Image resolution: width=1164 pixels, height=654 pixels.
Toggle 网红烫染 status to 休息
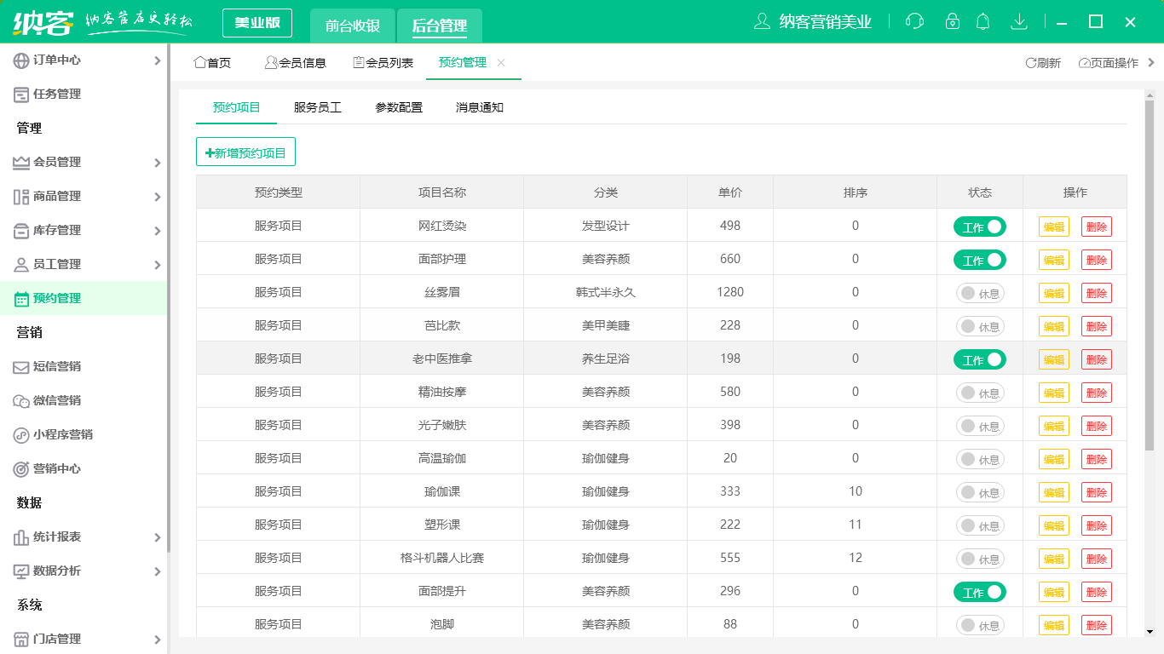(x=979, y=226)
